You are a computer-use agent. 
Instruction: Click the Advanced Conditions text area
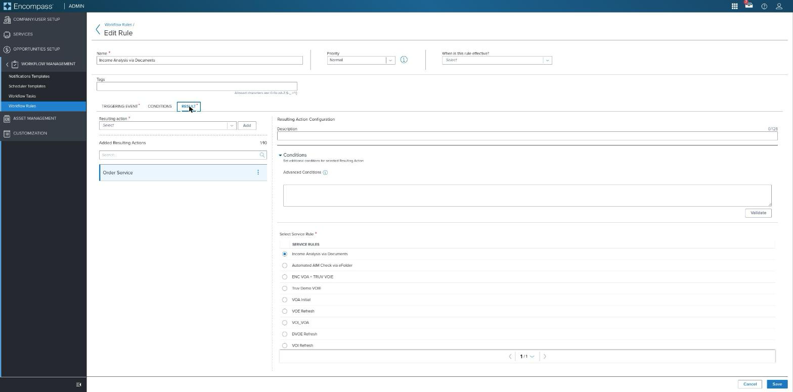point(527,195)
